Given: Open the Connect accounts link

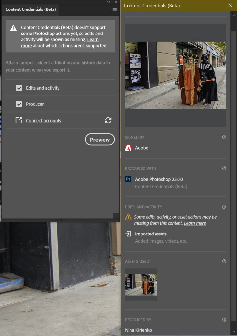Looking at the screenshot, I should pos(43,121).
